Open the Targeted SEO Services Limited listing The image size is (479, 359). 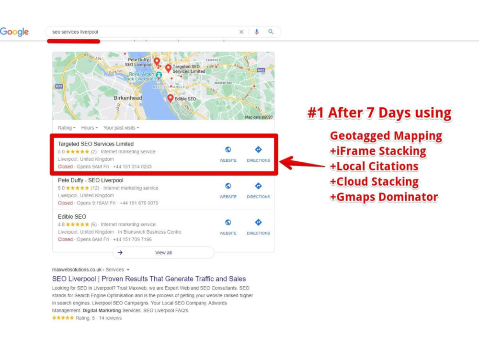[x=96, y=144]
